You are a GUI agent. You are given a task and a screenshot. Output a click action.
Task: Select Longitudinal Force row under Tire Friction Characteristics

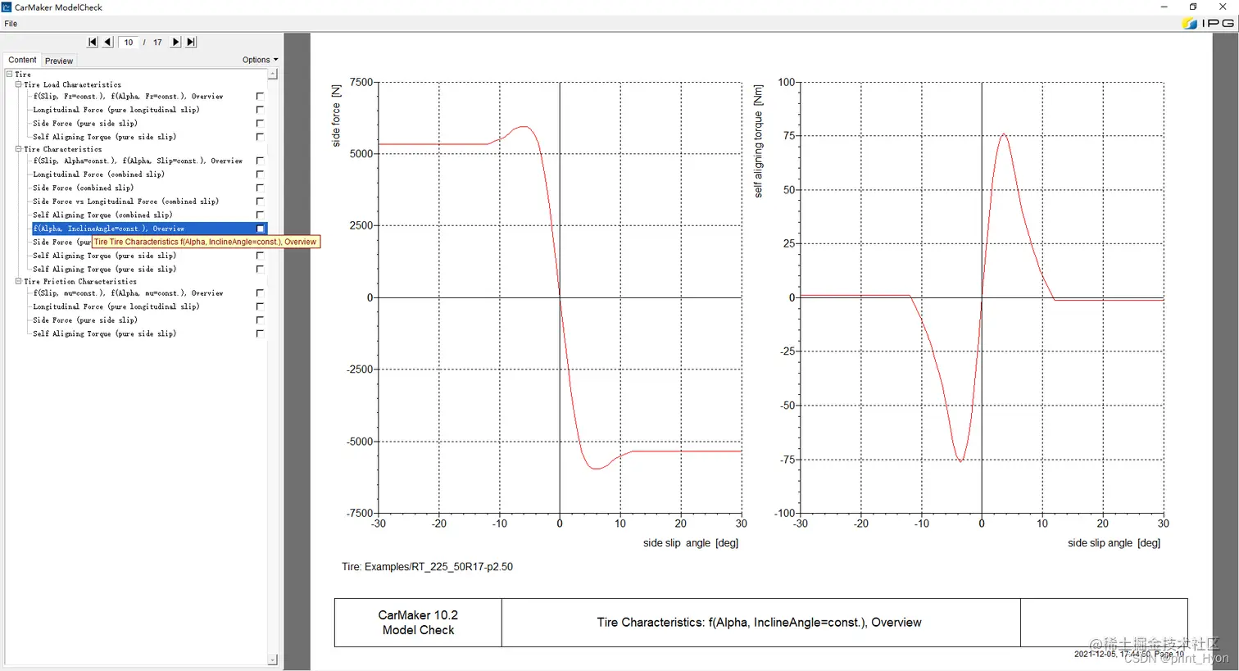pyautogui.click(x=116, y=306)
